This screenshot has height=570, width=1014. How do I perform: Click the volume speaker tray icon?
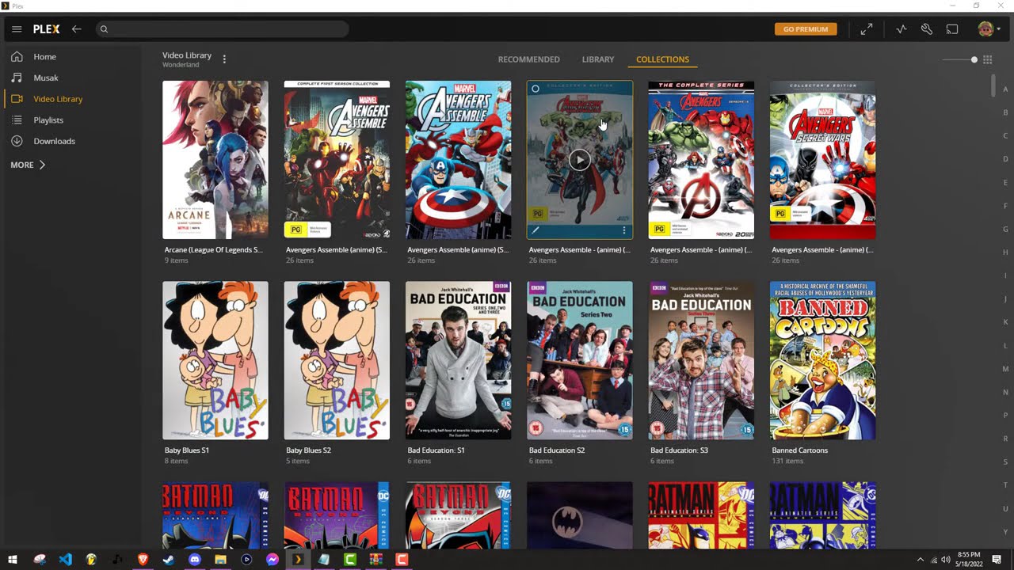pyautogui.click(x=946, y=560)
